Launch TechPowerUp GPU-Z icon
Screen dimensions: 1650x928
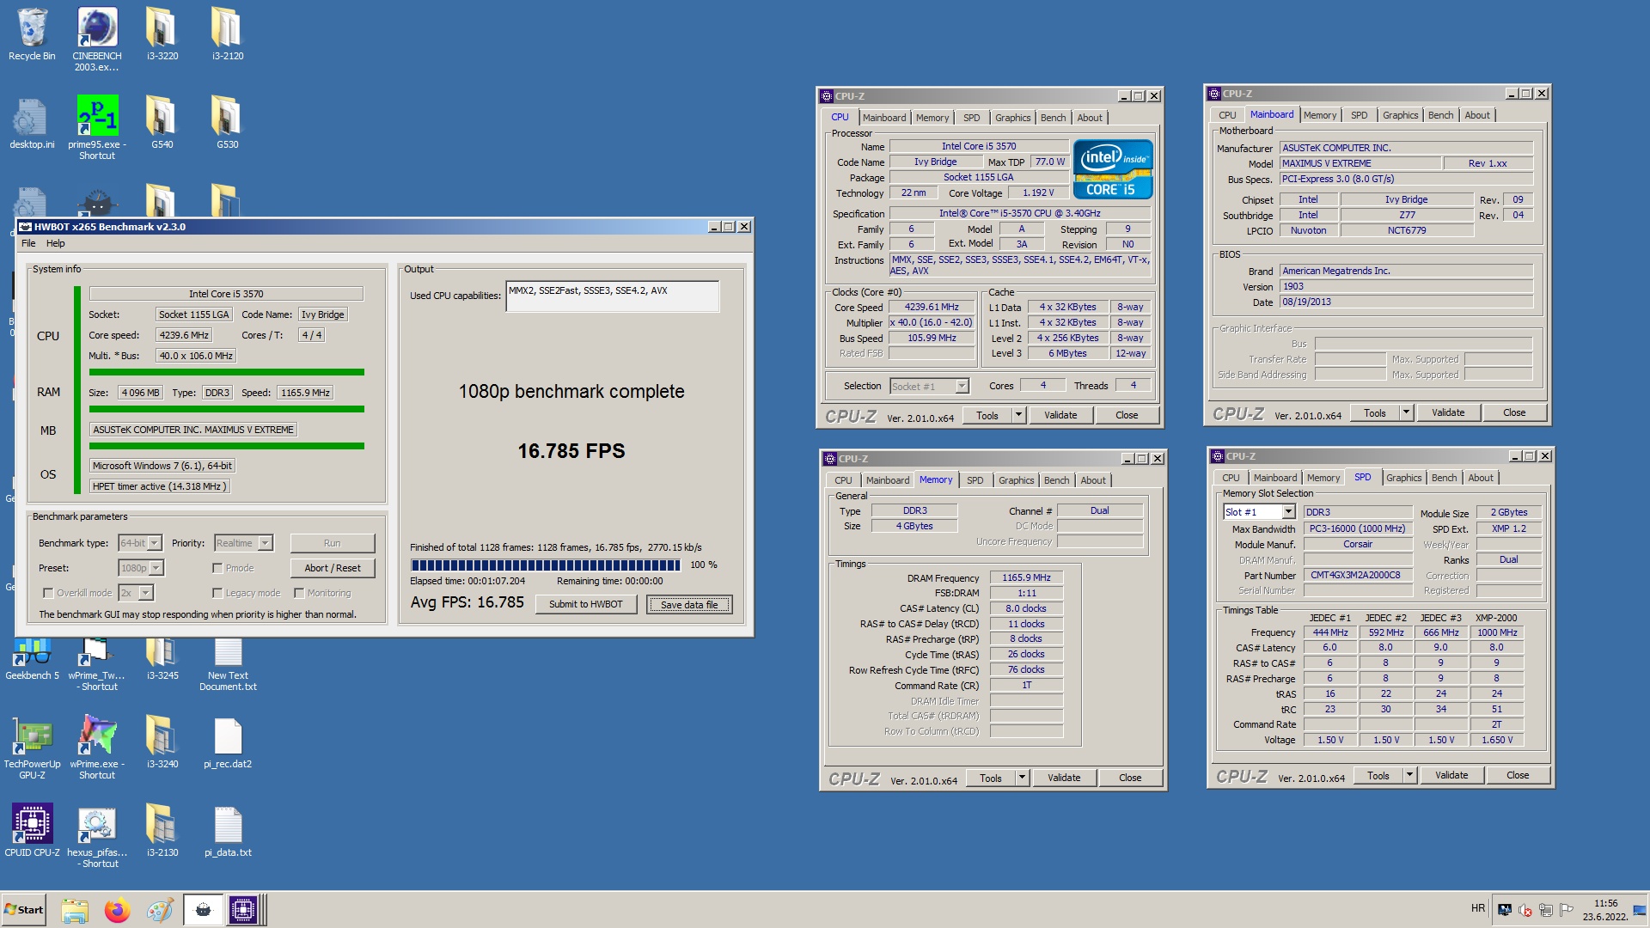pyautogui.click(x=32, y=748)
